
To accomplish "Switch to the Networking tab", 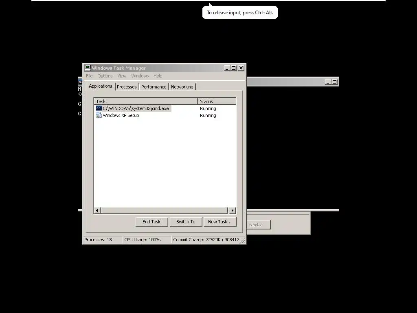I will (x=182, y=87).
